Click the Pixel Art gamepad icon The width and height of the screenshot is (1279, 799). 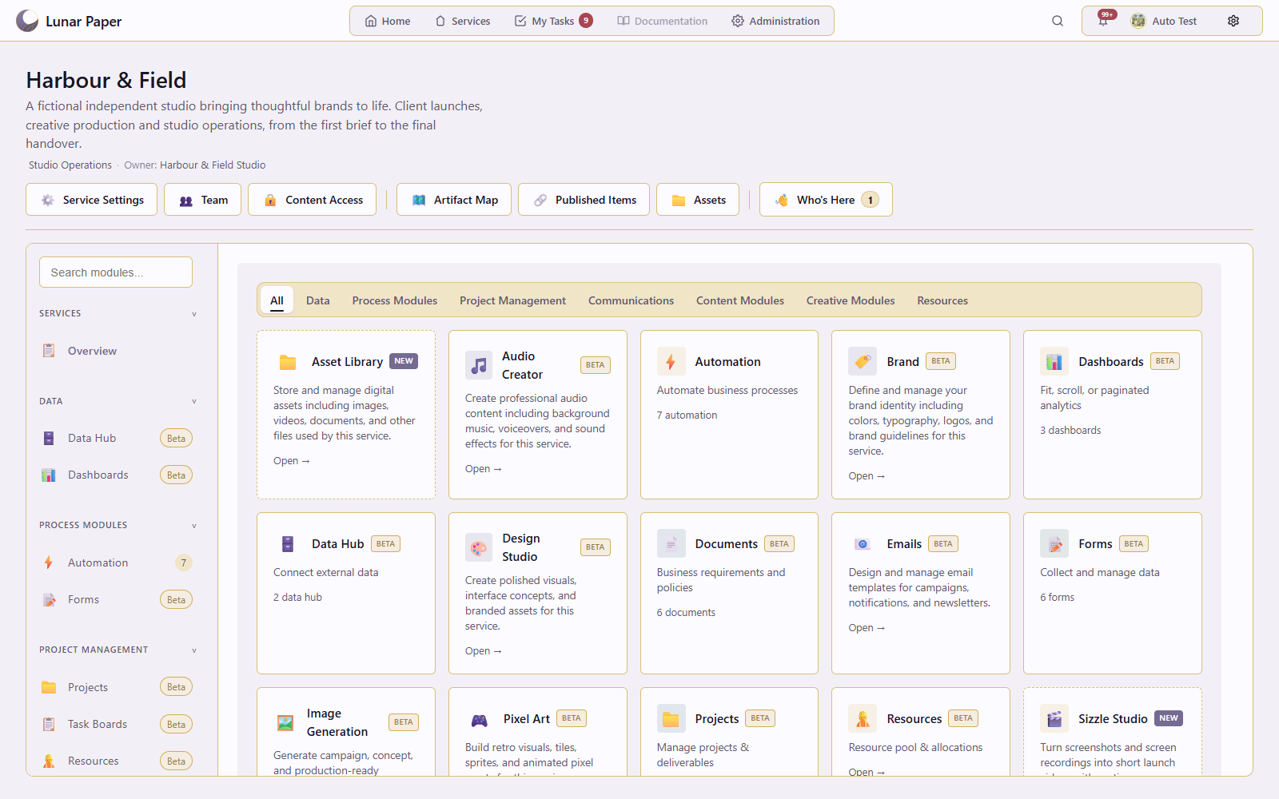tap(479, 719)
